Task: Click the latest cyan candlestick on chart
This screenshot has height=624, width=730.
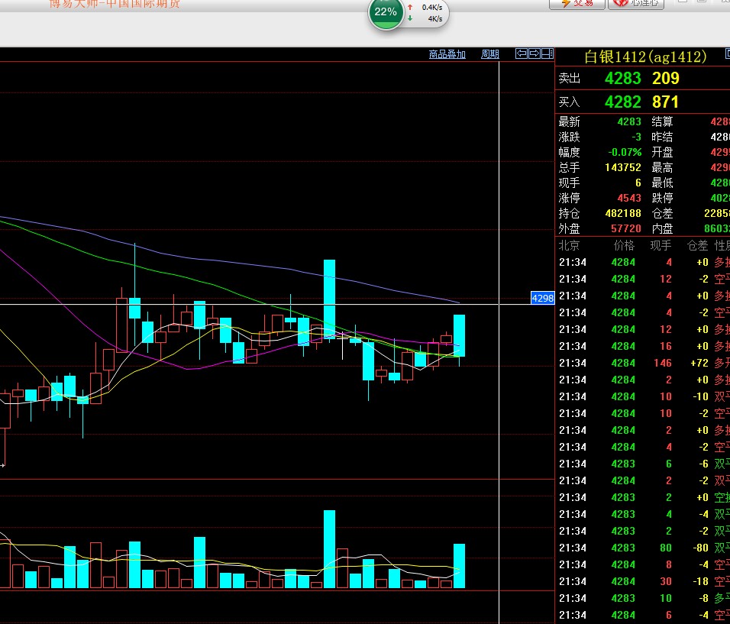Action: point(460,335)
